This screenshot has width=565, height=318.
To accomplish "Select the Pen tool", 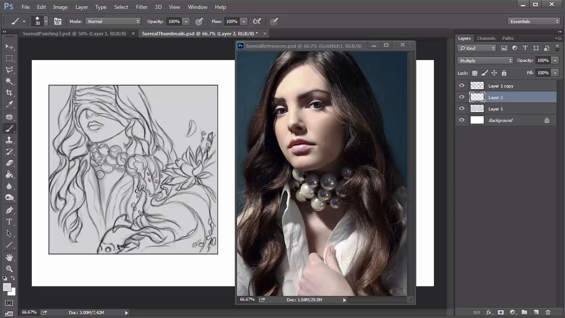I will pos(9,210).
